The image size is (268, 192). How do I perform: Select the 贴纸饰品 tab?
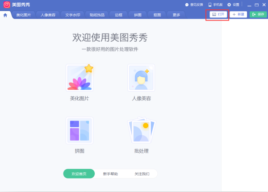pos(97,15)
